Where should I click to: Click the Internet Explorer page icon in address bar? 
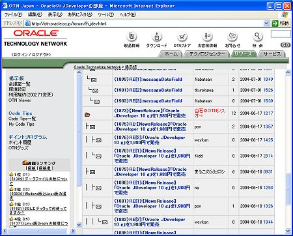[x=27, y=23]
